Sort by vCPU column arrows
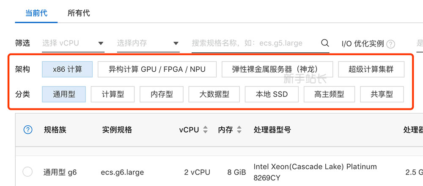 click(x=205, y=130)
